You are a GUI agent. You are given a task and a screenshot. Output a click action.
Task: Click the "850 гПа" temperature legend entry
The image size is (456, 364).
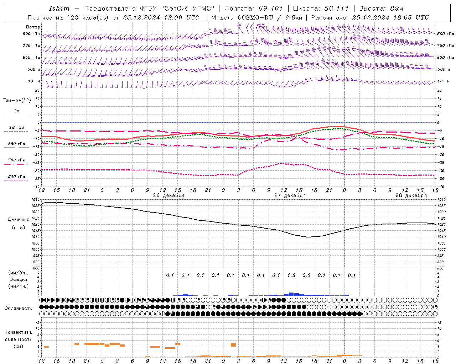17,144
